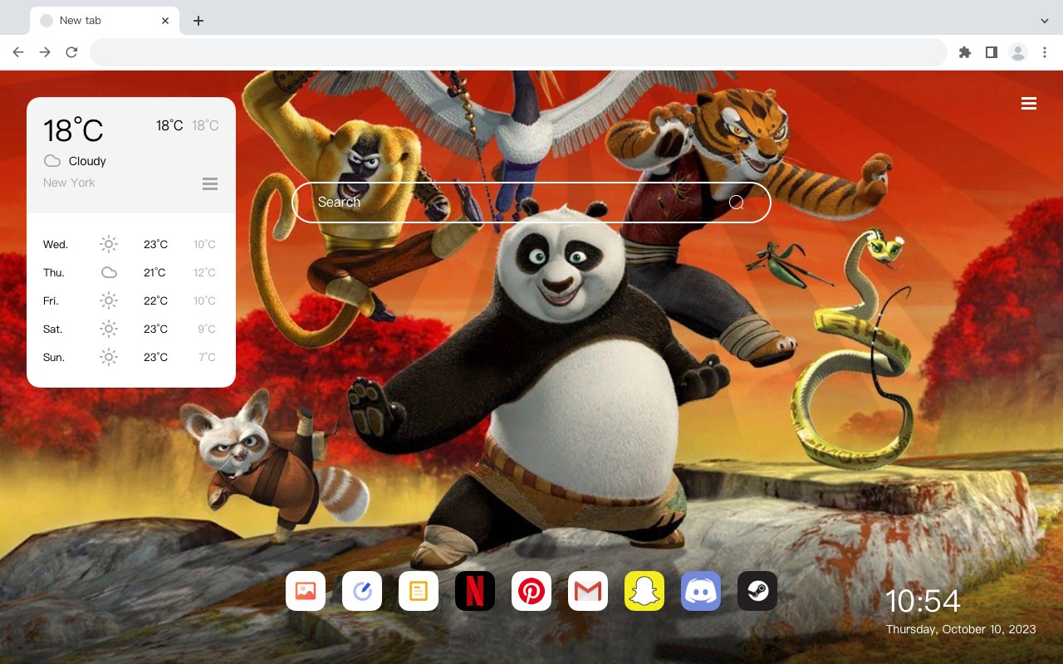The image size is (1063, 664).
Task: Reload the page
Action: pyautogui.click(x=71, y=52)
